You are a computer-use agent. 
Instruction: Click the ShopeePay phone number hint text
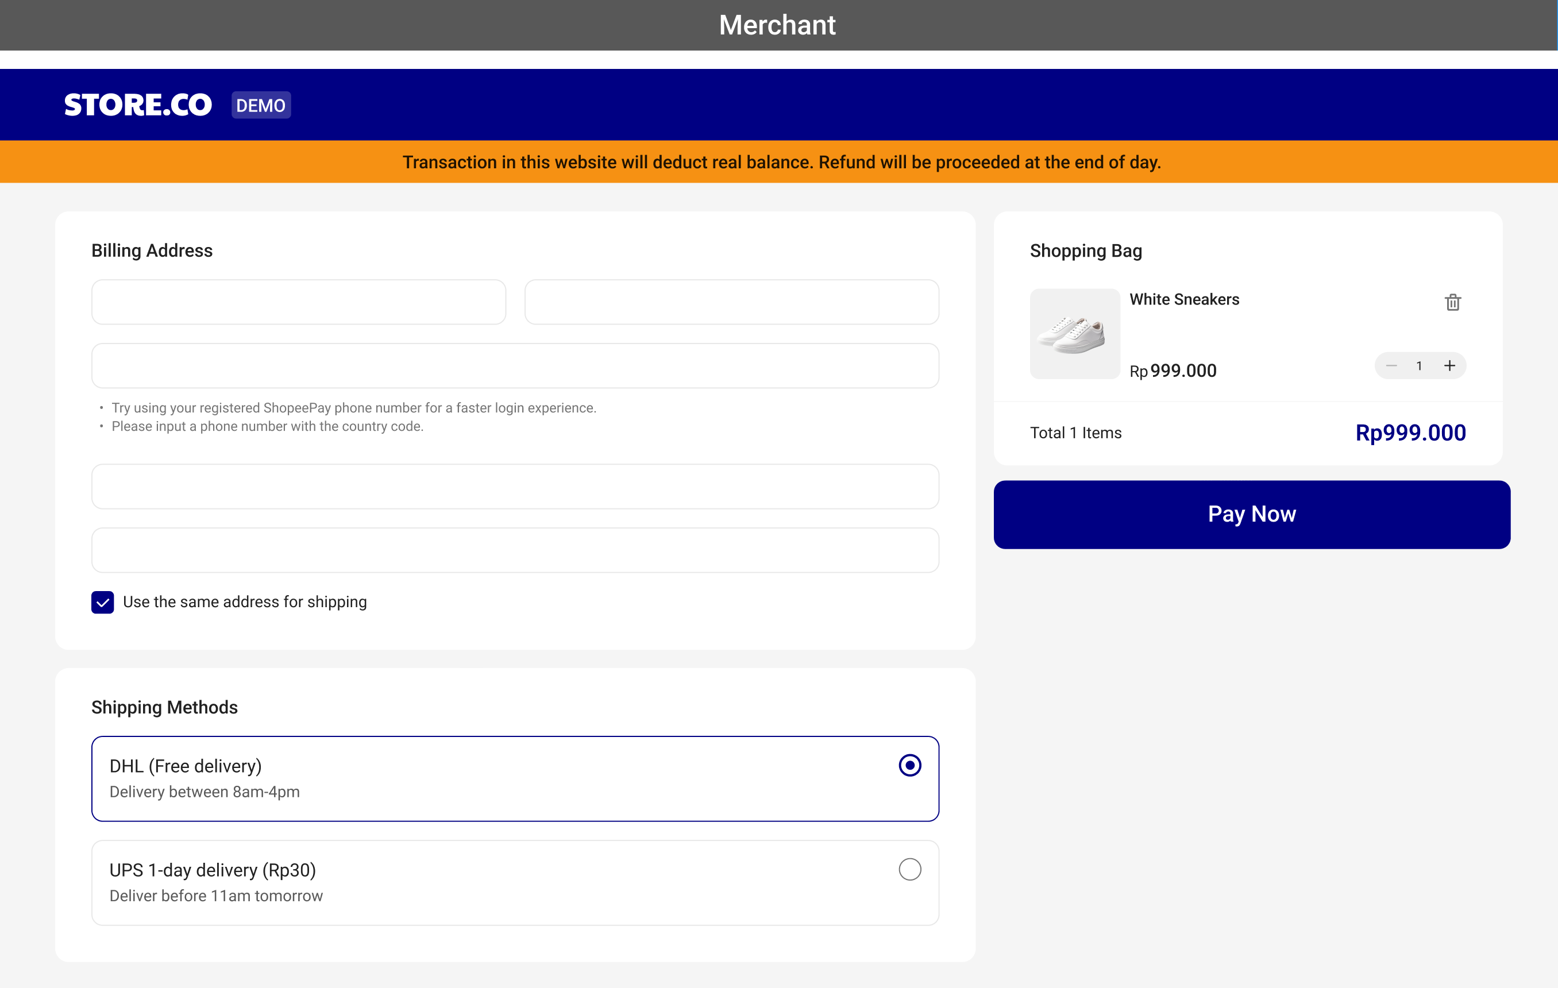[354, 408]
